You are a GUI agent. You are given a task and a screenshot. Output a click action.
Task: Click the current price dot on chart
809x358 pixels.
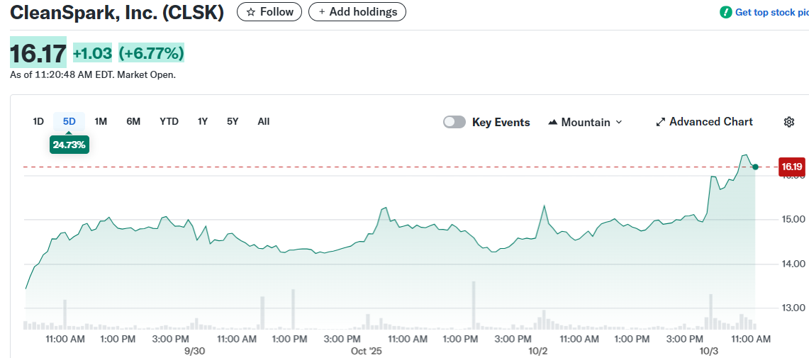tap(756, 167)
